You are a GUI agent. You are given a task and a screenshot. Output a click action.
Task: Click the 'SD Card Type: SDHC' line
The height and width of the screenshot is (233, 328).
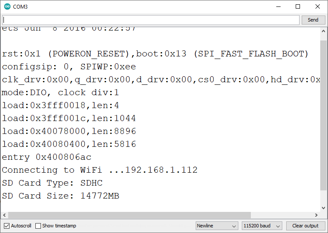click(x=52, y=183)
